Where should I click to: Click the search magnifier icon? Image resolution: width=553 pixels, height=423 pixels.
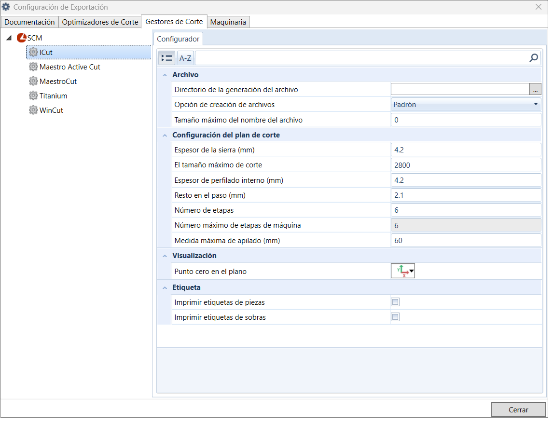534,58
